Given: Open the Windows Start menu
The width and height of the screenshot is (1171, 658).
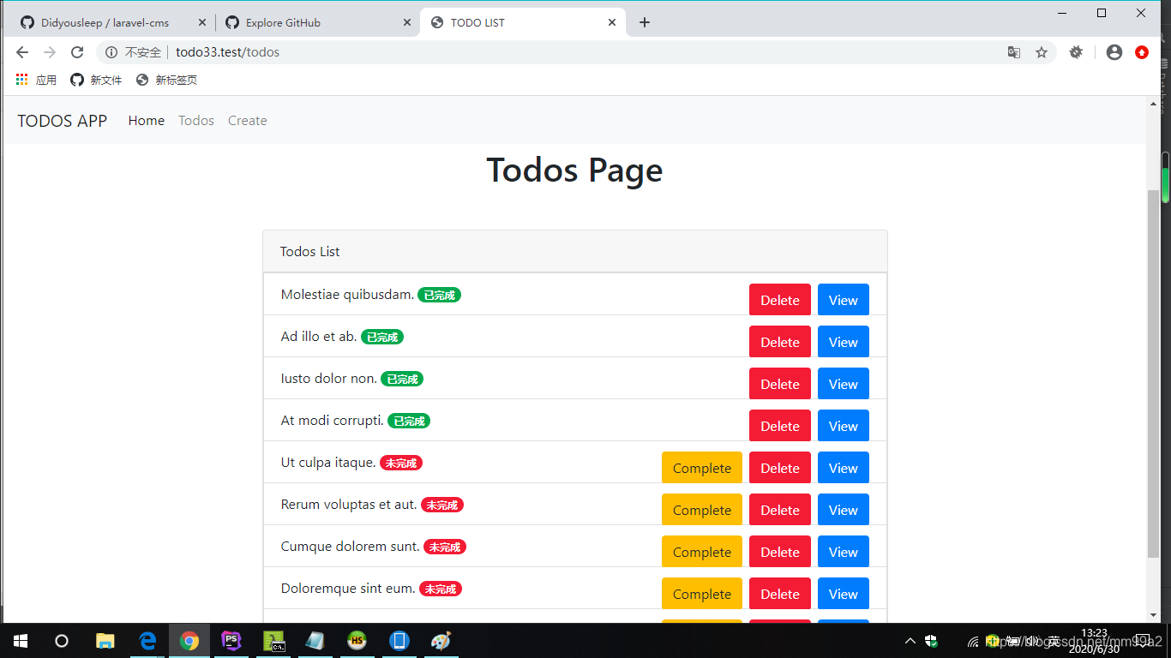Looking at the screenshot, I should (21, 641).
